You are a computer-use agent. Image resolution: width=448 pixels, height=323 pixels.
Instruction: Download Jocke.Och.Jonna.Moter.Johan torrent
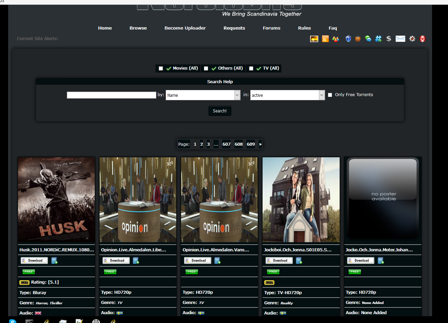point(360,261)
